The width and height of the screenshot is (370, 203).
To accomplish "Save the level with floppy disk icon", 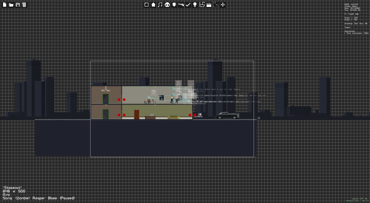I will (18, 5).
